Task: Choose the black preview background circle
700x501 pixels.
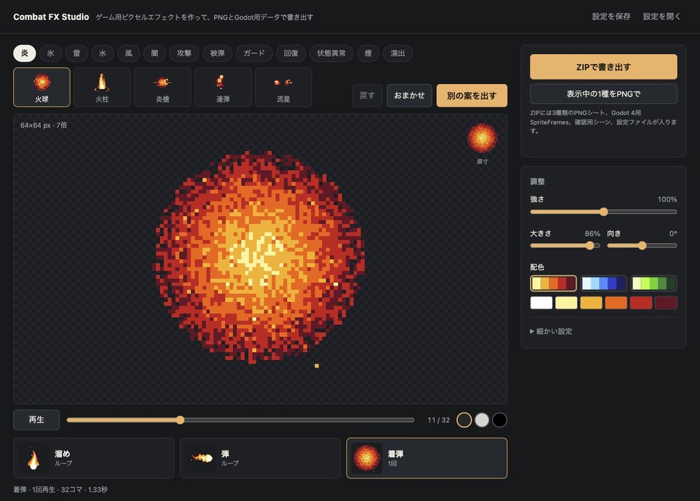Action: (x=500, y=420)
